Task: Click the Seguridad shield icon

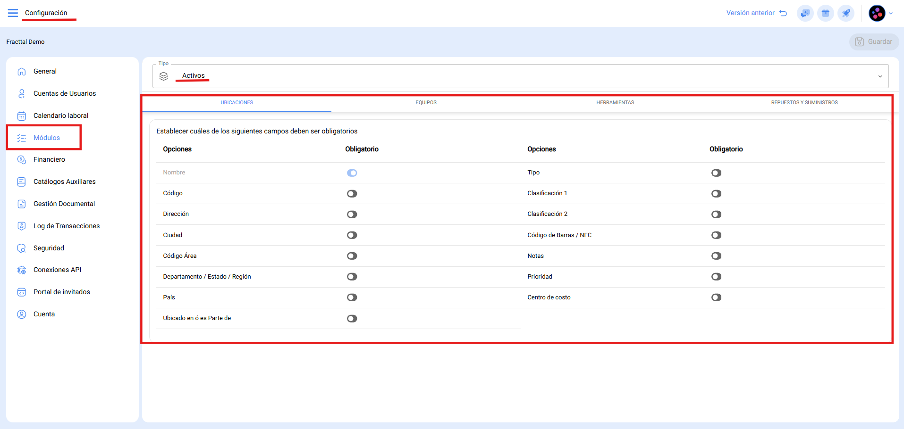Action: (x=22, y=248)
